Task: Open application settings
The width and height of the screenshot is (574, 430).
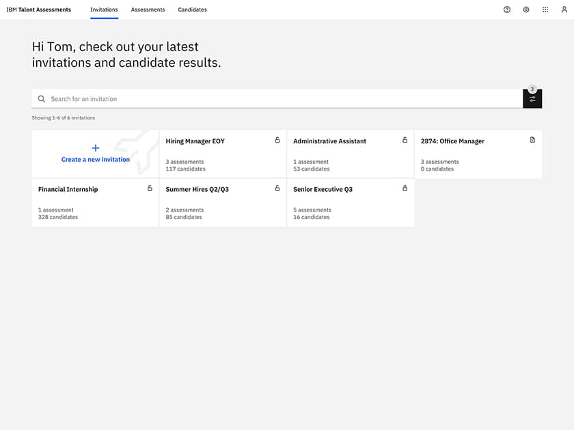Action: (x=525, y=10)
